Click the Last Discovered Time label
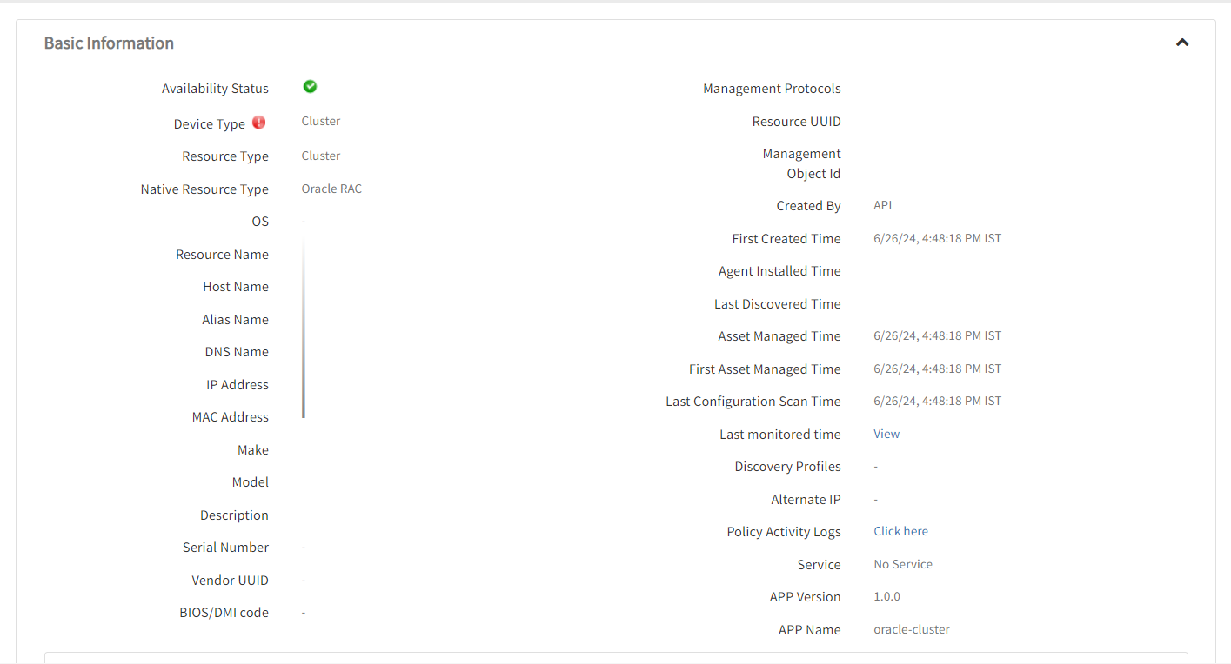The image size is (1231, 664). coord(777,304)
